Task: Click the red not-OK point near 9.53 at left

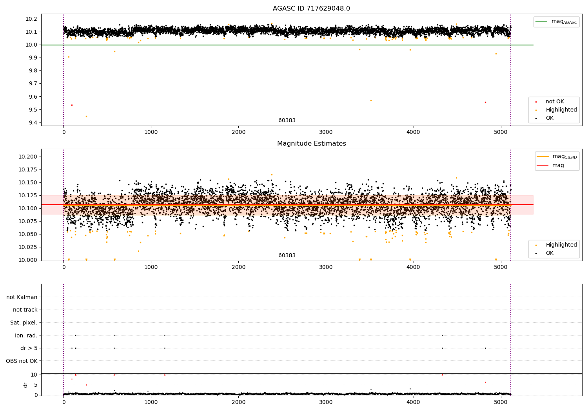Action: [x=72, y=105]
